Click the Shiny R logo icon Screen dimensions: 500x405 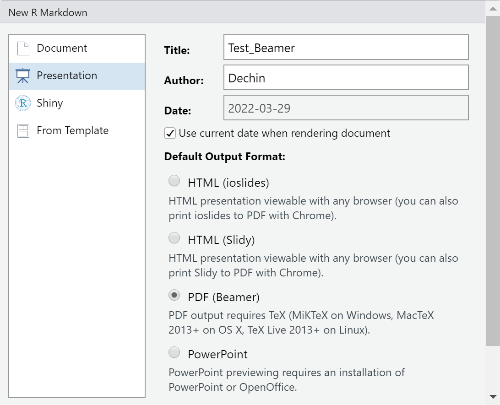[x=23, y=103]
